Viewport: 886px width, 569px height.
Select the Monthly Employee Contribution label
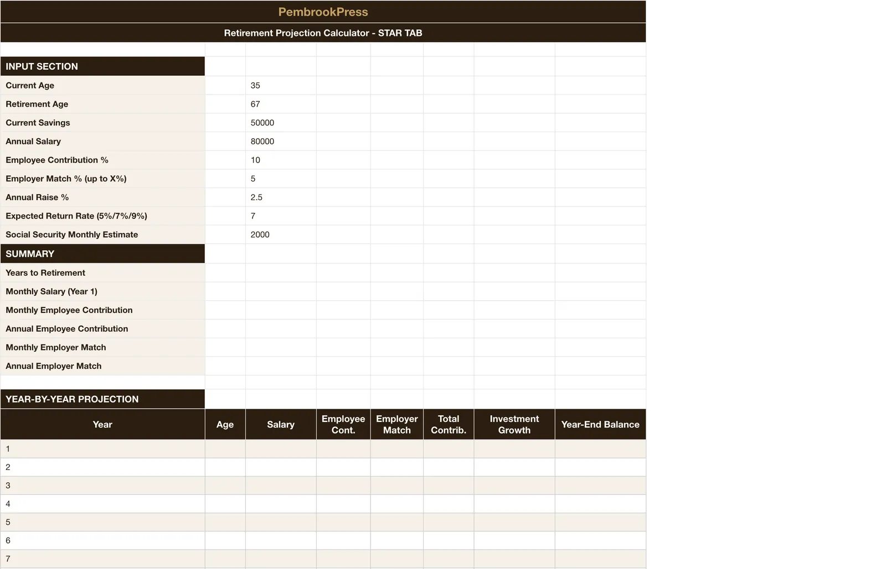click(102, 310)
